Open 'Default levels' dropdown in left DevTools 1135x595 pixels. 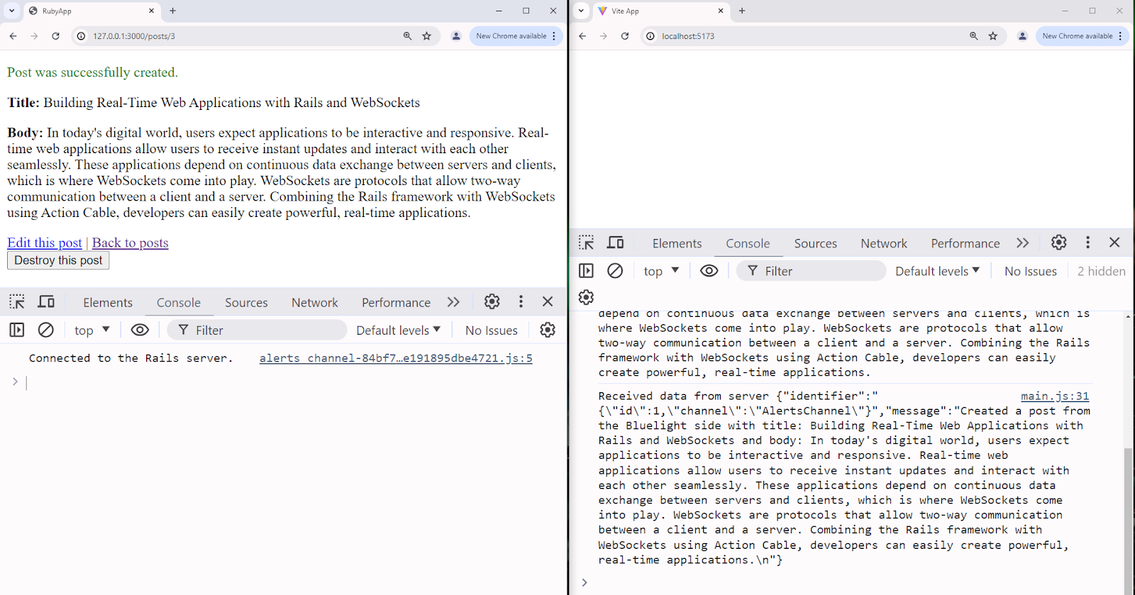pos(399,330)
